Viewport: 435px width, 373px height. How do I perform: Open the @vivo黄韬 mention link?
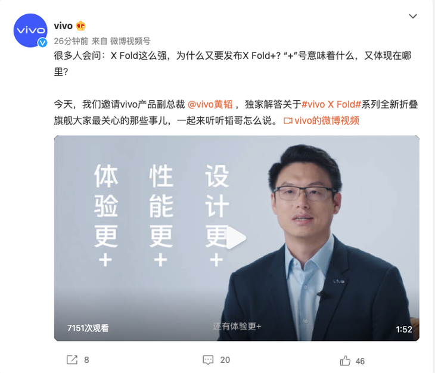[210, 104]
